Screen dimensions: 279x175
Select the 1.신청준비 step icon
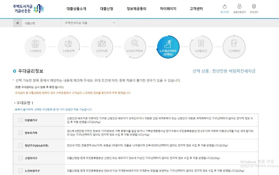(35, 45)
